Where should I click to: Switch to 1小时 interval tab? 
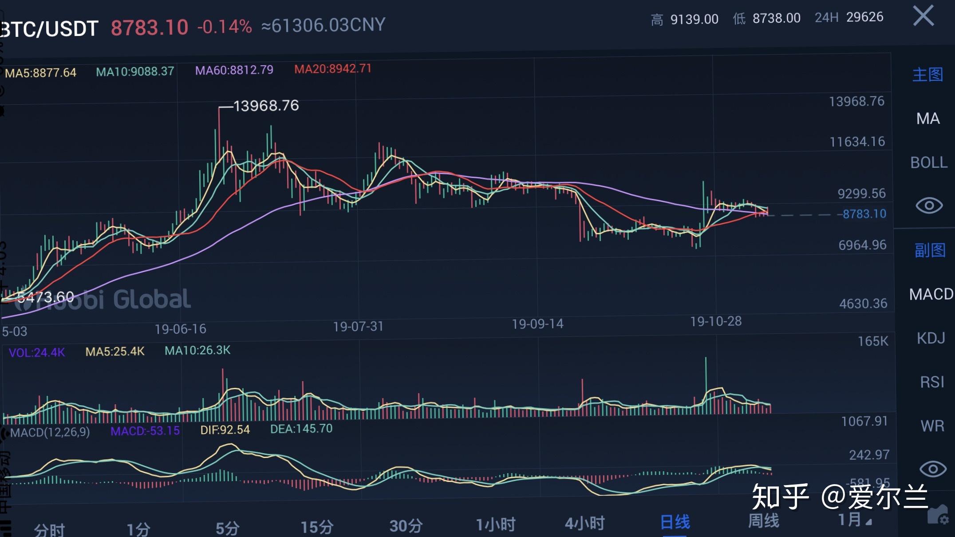tap(496, 525)
